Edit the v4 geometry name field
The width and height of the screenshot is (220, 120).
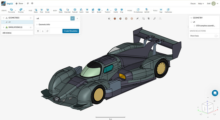click(x=53, y=19)
